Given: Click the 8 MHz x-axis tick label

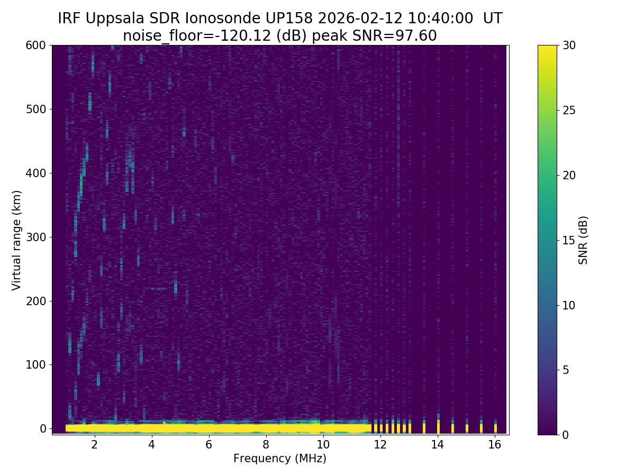Looking at the screenshot, I should coord(266,445).
